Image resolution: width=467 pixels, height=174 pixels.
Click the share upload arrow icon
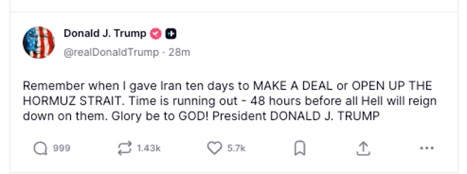pyautogui.click(x=363, y=148)
